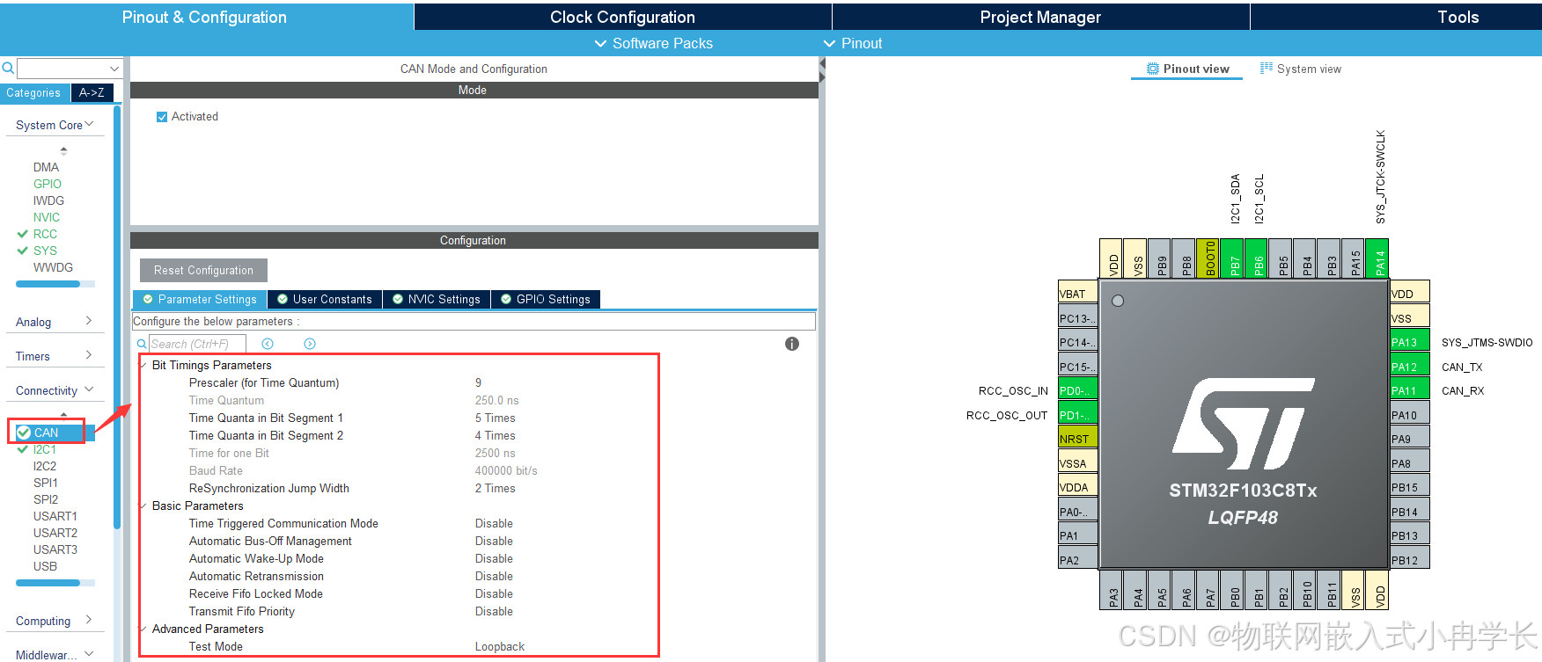The image size is (1542, 662).
Task: Click Automatic Retransmission Disable value
Action: [x=494, y=576]
